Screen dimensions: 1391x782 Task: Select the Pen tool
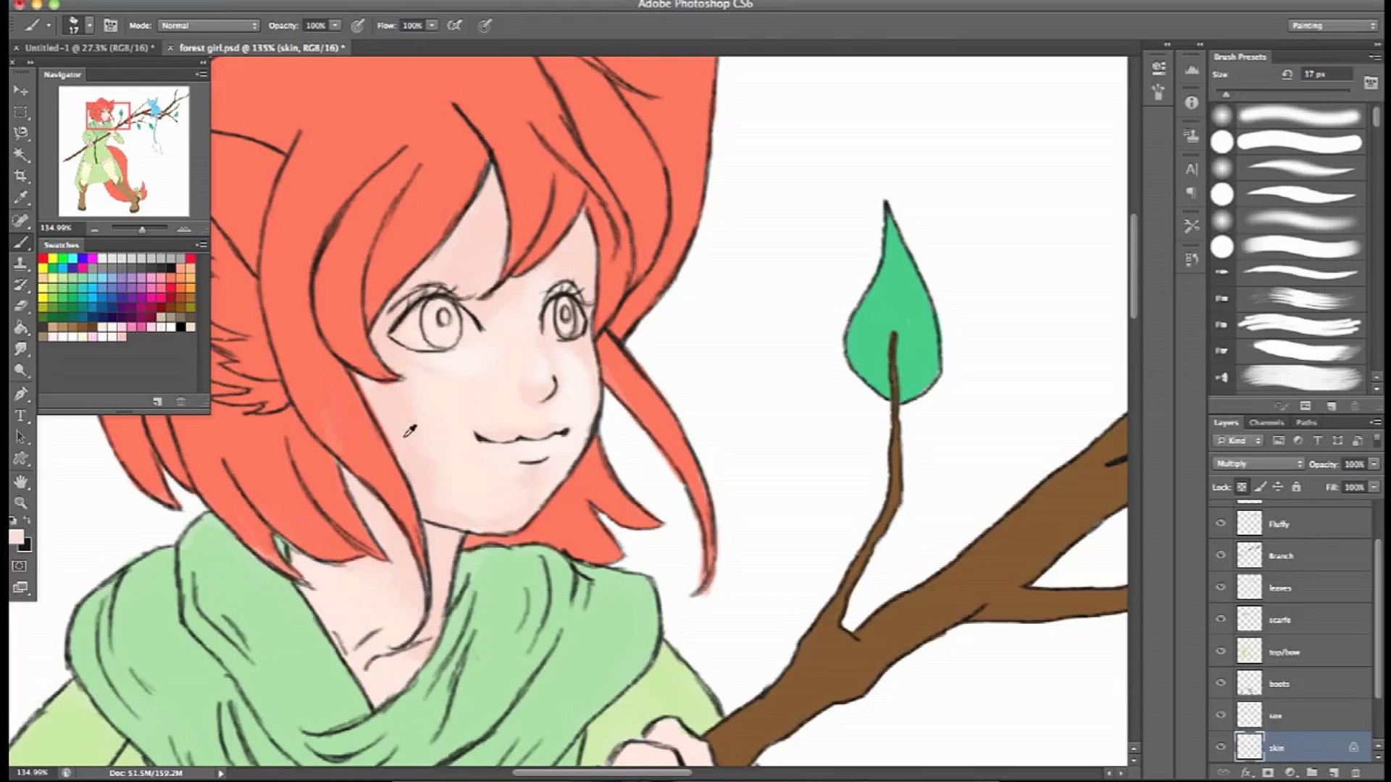pyautogui.click(x=20, y=394)
